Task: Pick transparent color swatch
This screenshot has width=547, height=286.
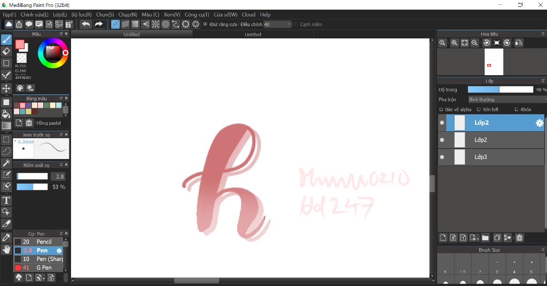Action: [21, 58]
